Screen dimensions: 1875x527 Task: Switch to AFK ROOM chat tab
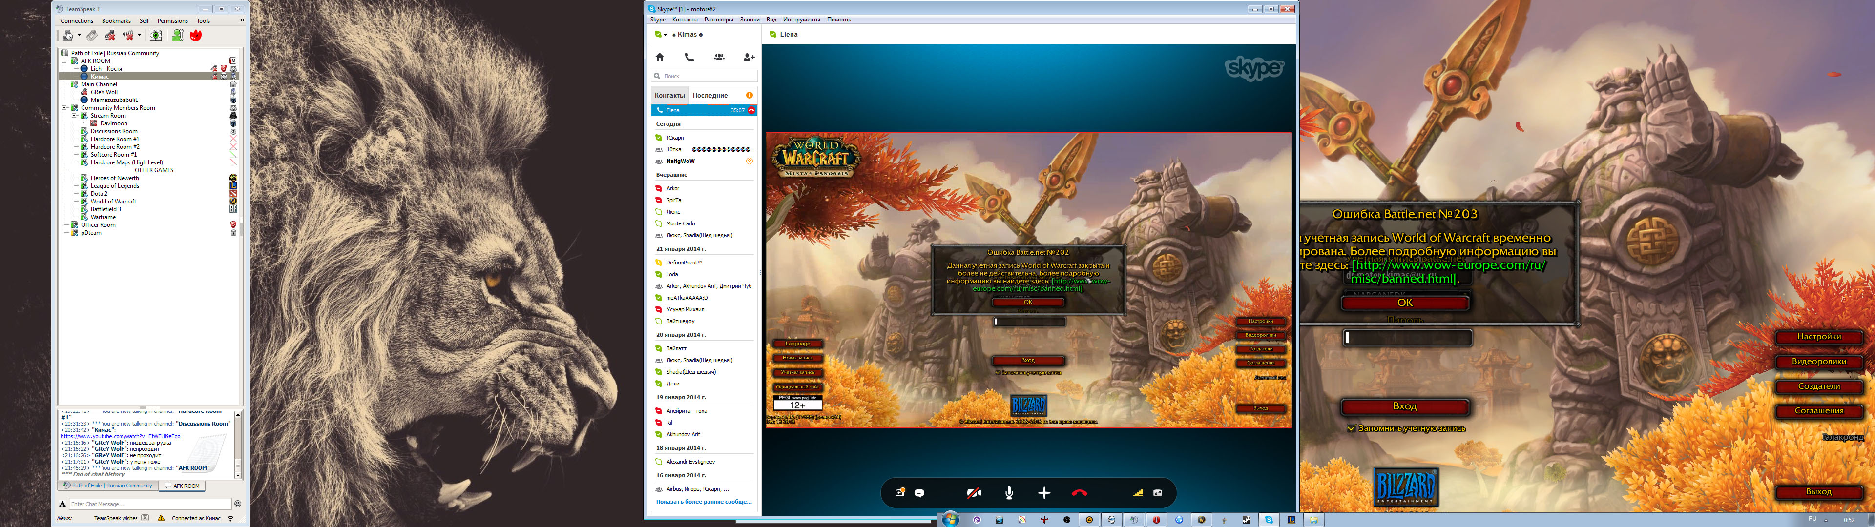(182, 486)
